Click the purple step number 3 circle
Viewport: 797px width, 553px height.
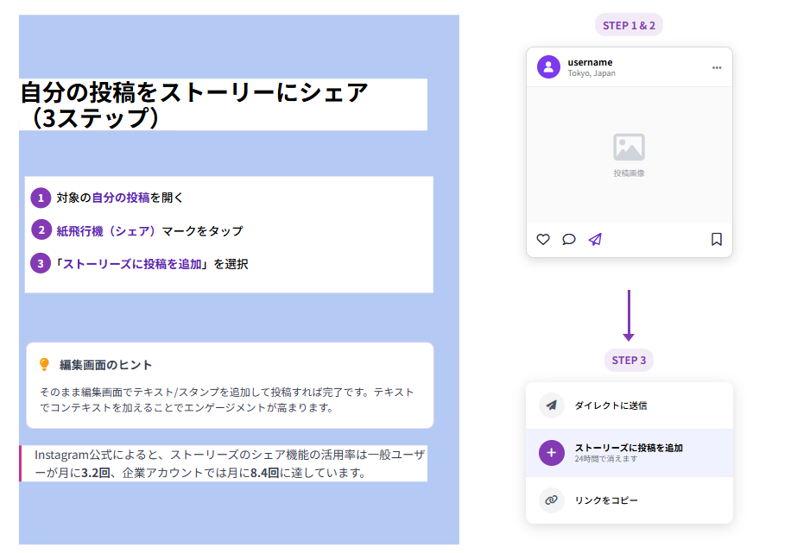pyautogui.click(x=41, y=263)
